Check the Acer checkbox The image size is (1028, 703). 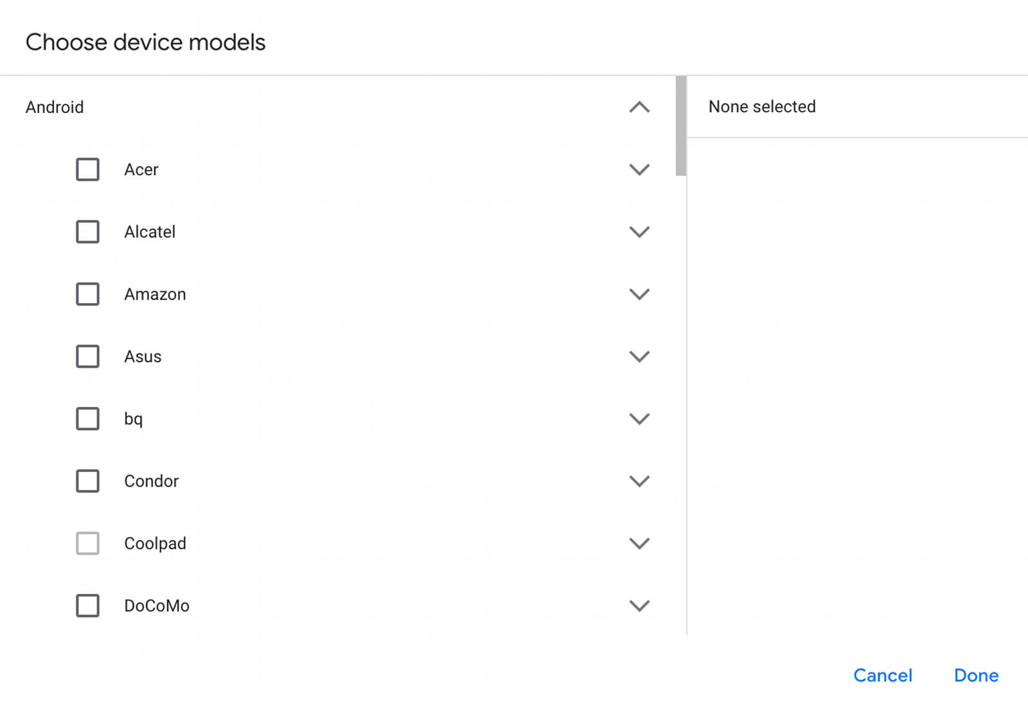[87, 169]
